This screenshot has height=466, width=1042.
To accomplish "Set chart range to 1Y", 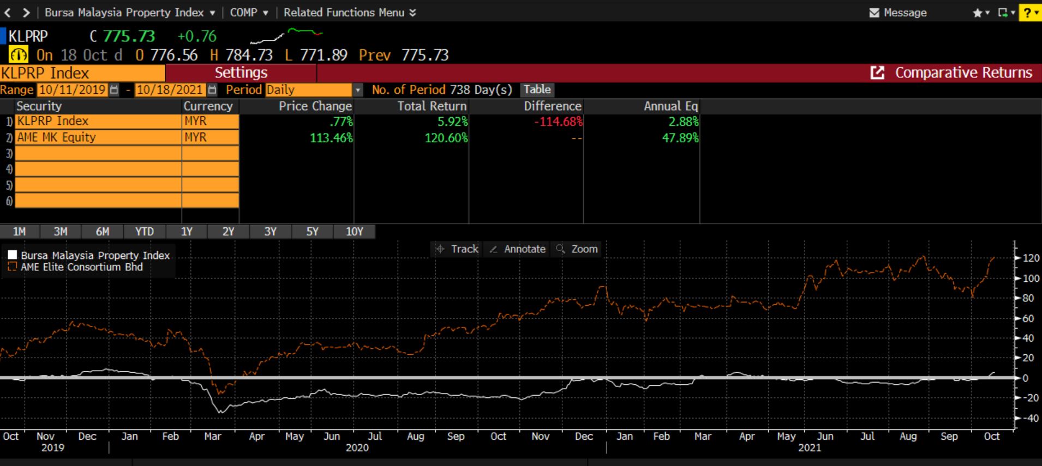I will 187,232.
